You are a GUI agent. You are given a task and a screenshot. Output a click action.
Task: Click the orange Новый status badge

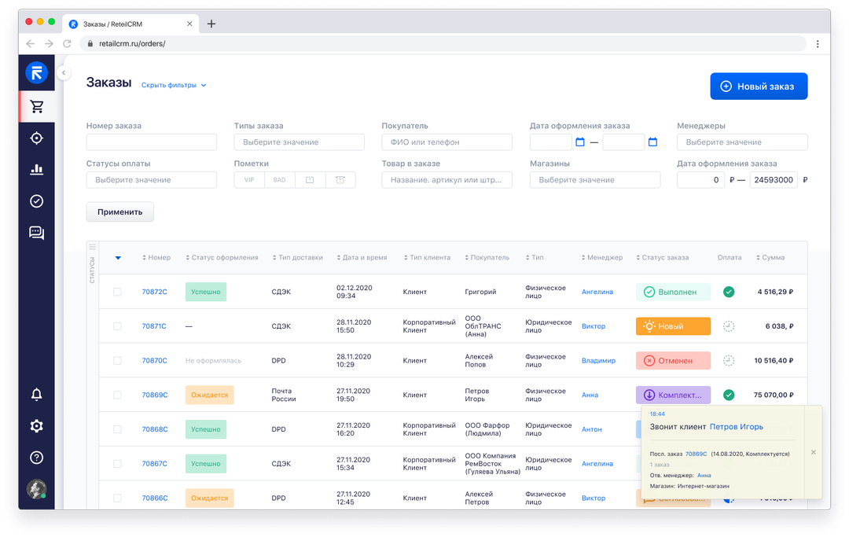coord(672,326)
